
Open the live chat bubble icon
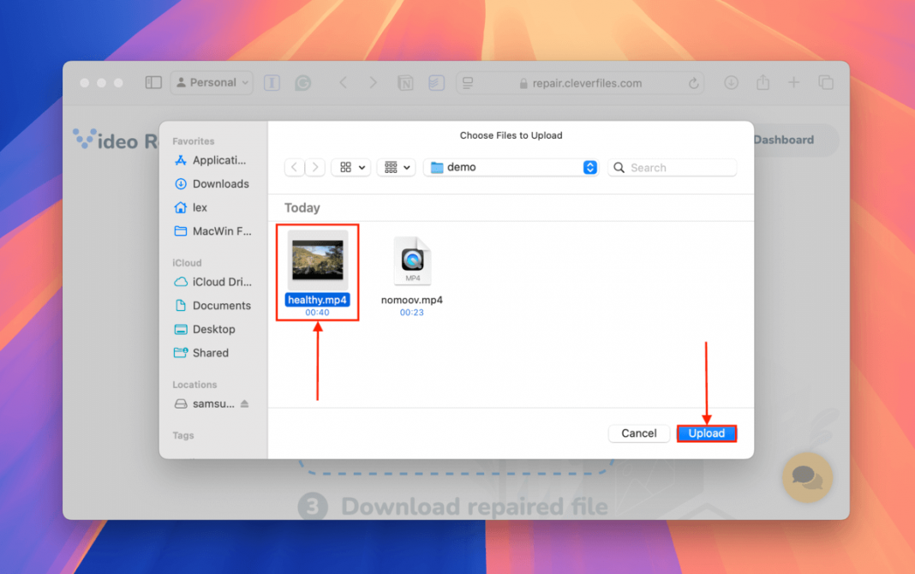click(807, 476)
